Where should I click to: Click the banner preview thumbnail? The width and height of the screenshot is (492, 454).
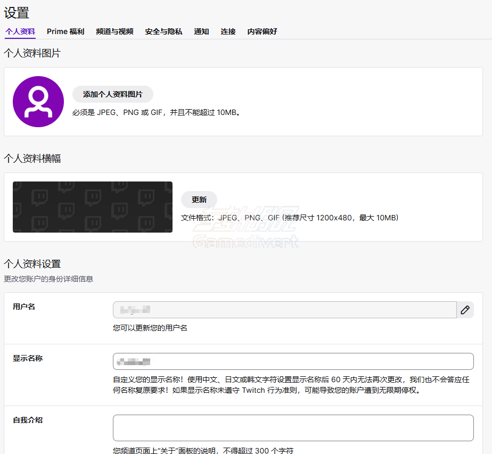pyautogui.click(x=92, y=207)
